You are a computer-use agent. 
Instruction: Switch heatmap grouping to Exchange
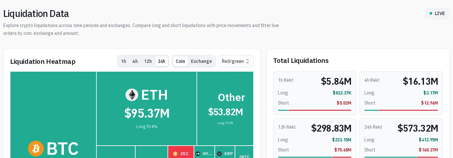201,61
